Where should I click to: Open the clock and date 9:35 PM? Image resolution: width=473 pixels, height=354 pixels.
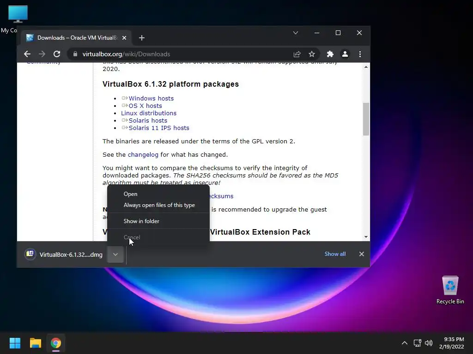[452, 343]
